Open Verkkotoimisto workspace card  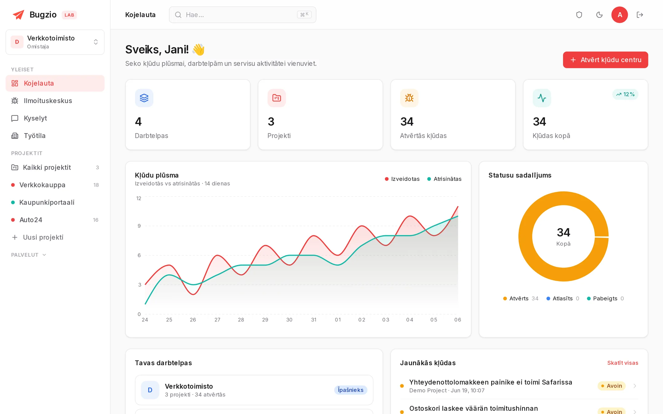[254, 390]
